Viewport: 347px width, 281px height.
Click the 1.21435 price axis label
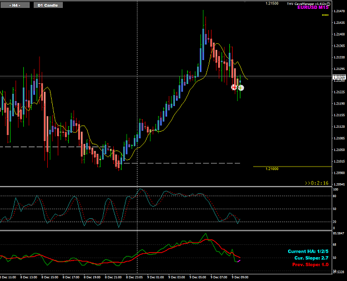[339, 23]
